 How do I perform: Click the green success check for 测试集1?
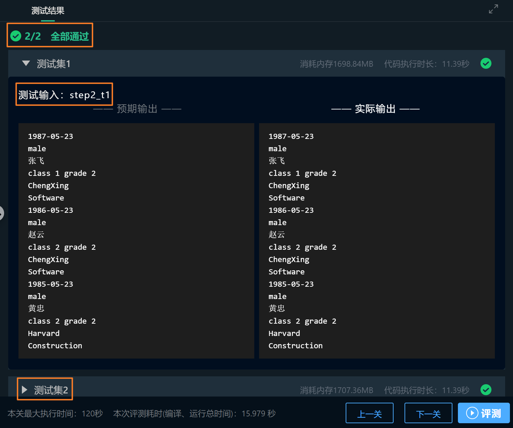(486, 63)
